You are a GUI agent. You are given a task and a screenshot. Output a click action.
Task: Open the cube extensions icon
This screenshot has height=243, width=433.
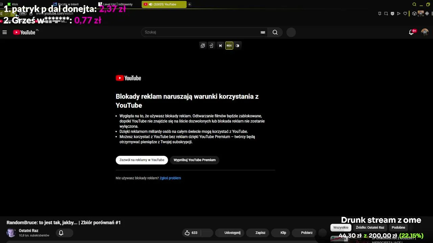[x=414, y=13]
